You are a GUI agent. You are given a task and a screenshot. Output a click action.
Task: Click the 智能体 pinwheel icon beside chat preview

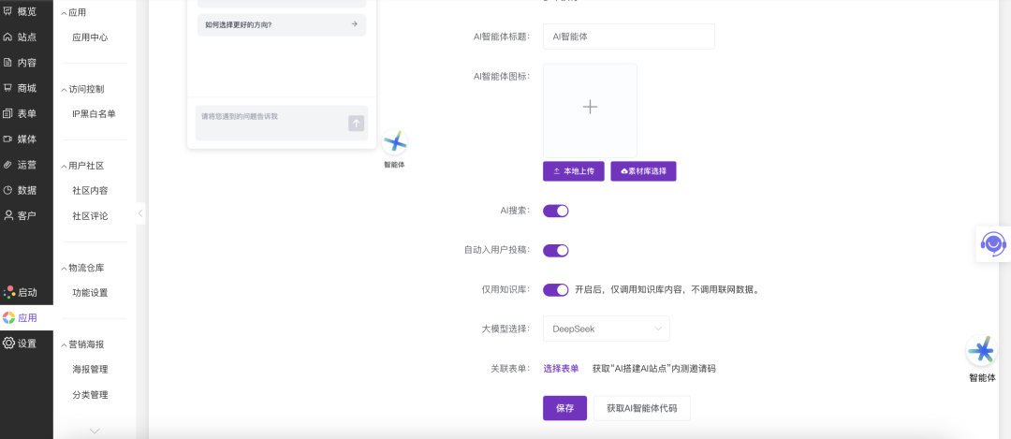tap(395, 143)
